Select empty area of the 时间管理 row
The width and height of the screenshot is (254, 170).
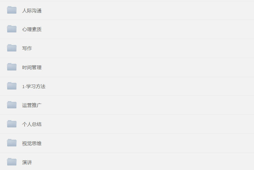(149, 68)
